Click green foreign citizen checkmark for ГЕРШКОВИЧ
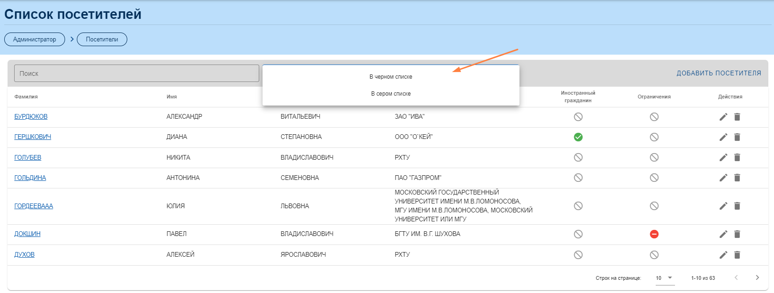 [578, 137]
